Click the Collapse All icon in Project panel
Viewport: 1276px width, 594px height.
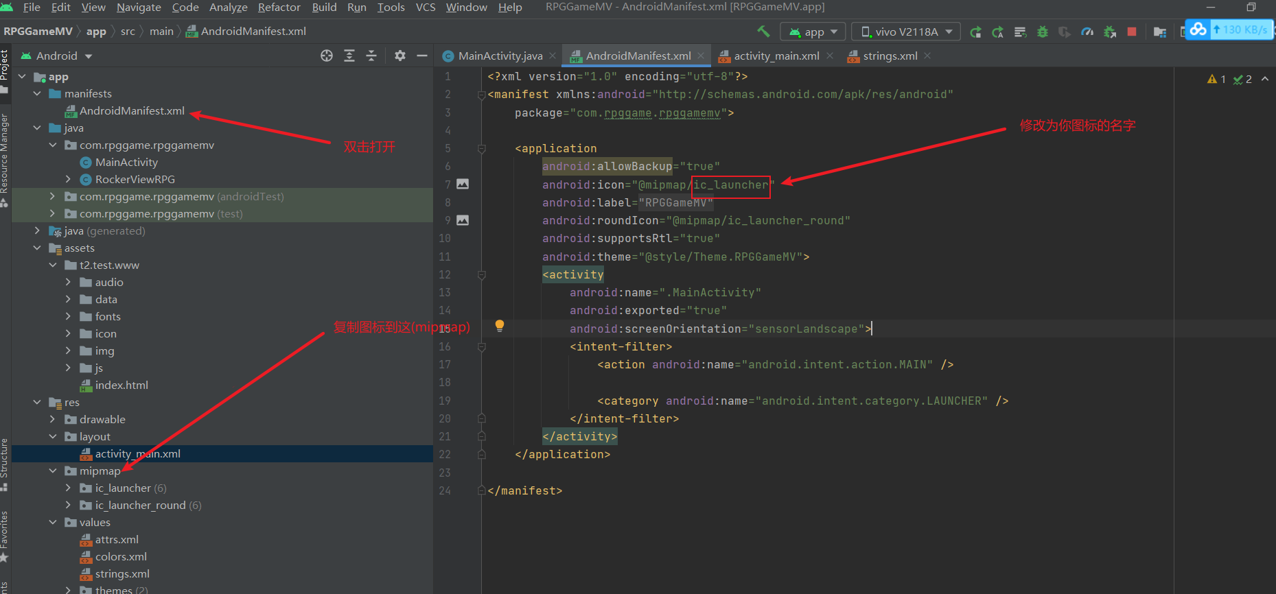coord(371,56)
